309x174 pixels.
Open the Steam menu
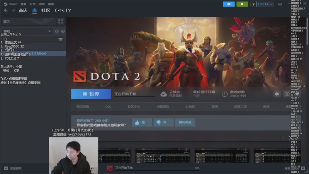tap(13, 4)
